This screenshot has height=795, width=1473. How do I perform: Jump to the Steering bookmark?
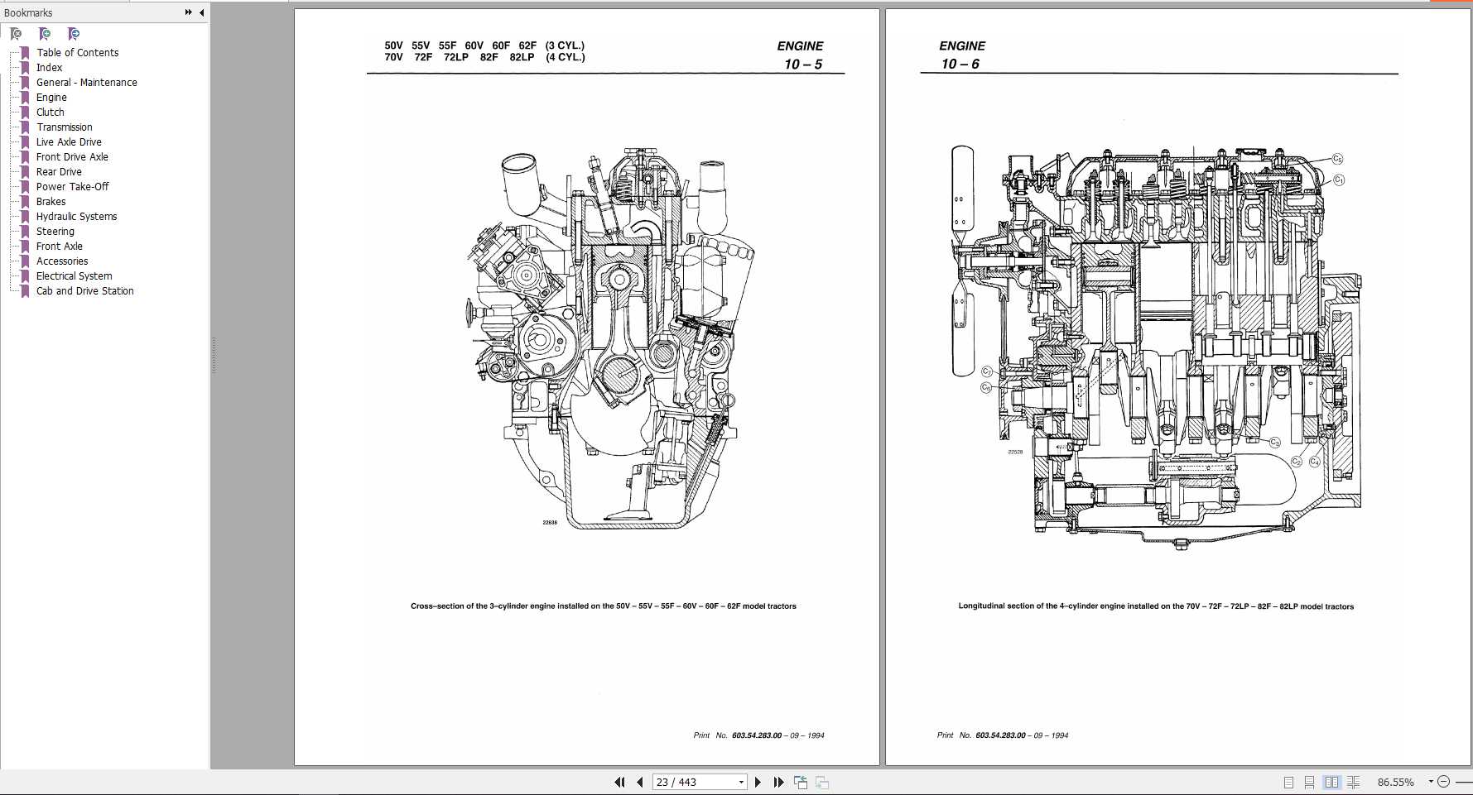point(55,232)
